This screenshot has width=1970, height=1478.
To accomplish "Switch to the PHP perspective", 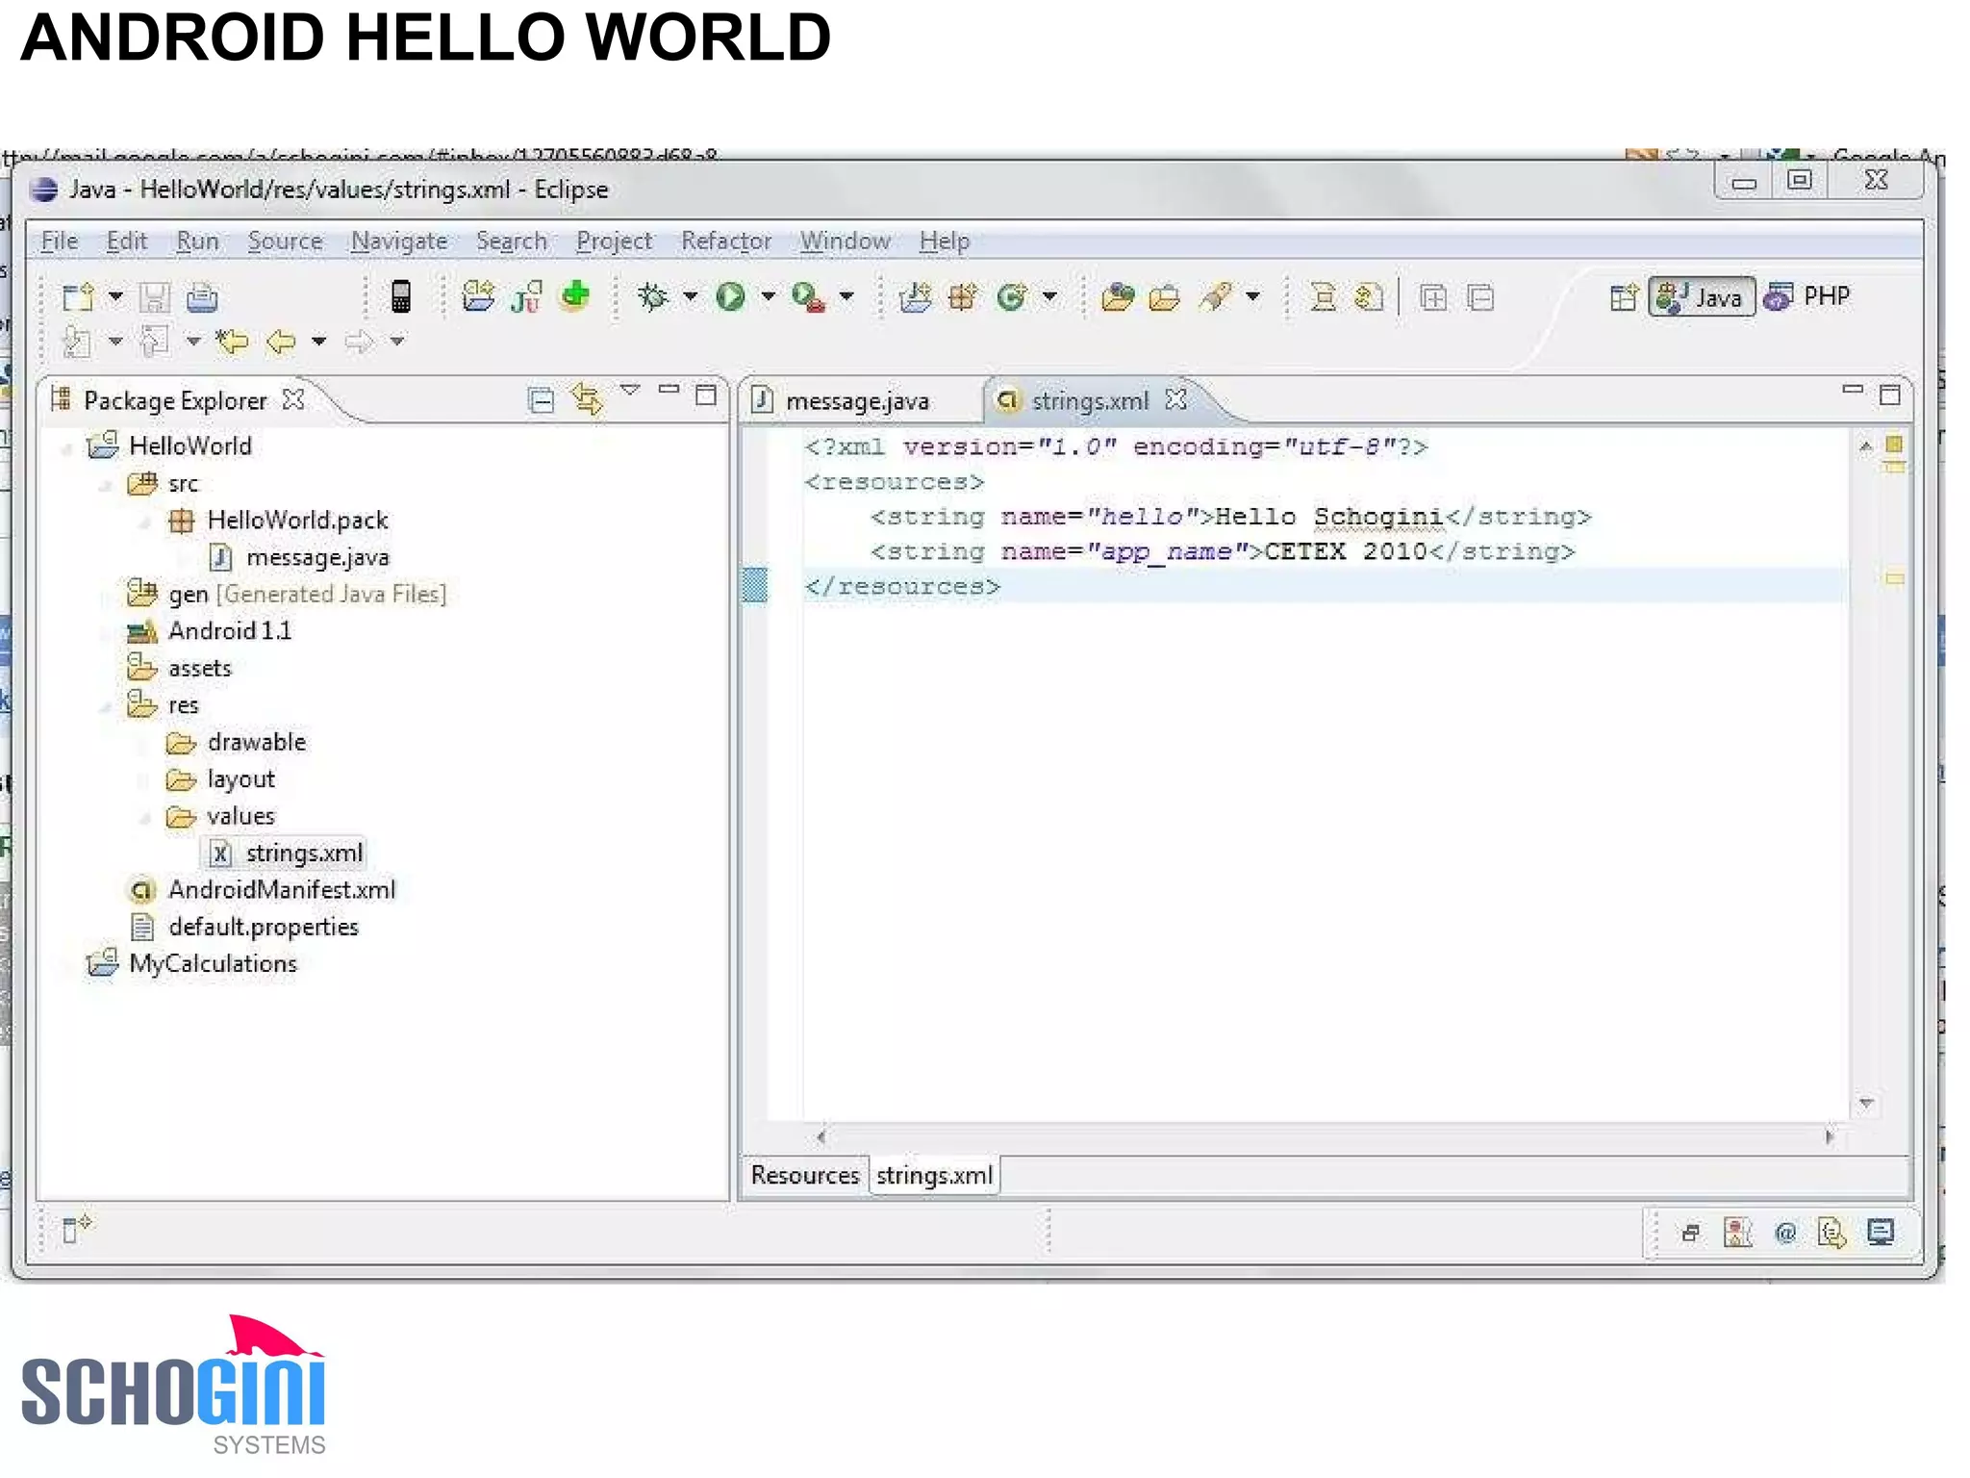I will pos(1807,297).
